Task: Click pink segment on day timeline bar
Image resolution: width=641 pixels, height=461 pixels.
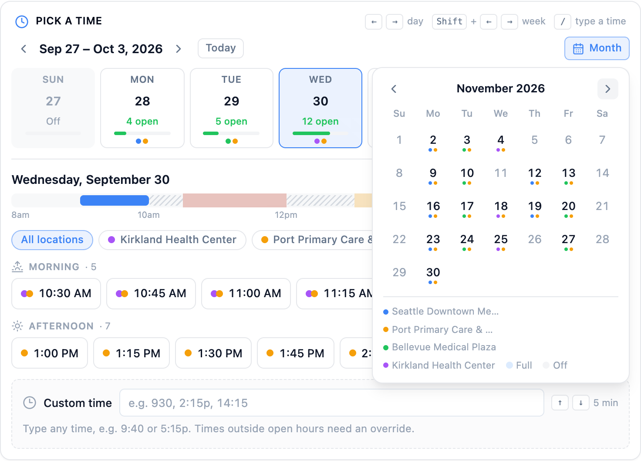Action: click(235, 200)
